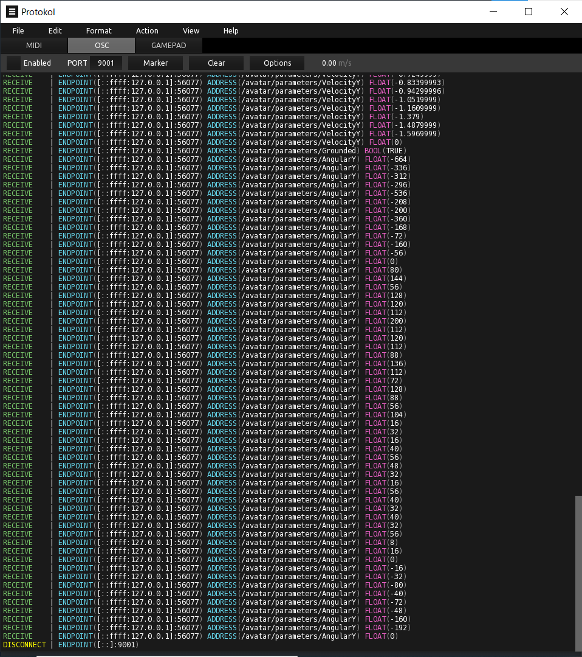Click the horizontal scrollbar at the bottom

tap(167, 655)
